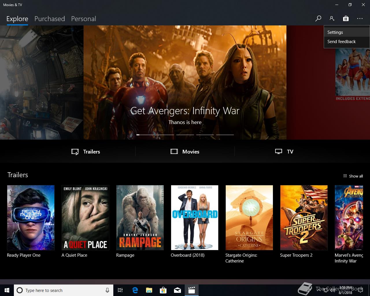Image resolution: width=370 pixels, height=296 pixels.
Task: Open the Trailers category button
Action: tap(86, 151)
